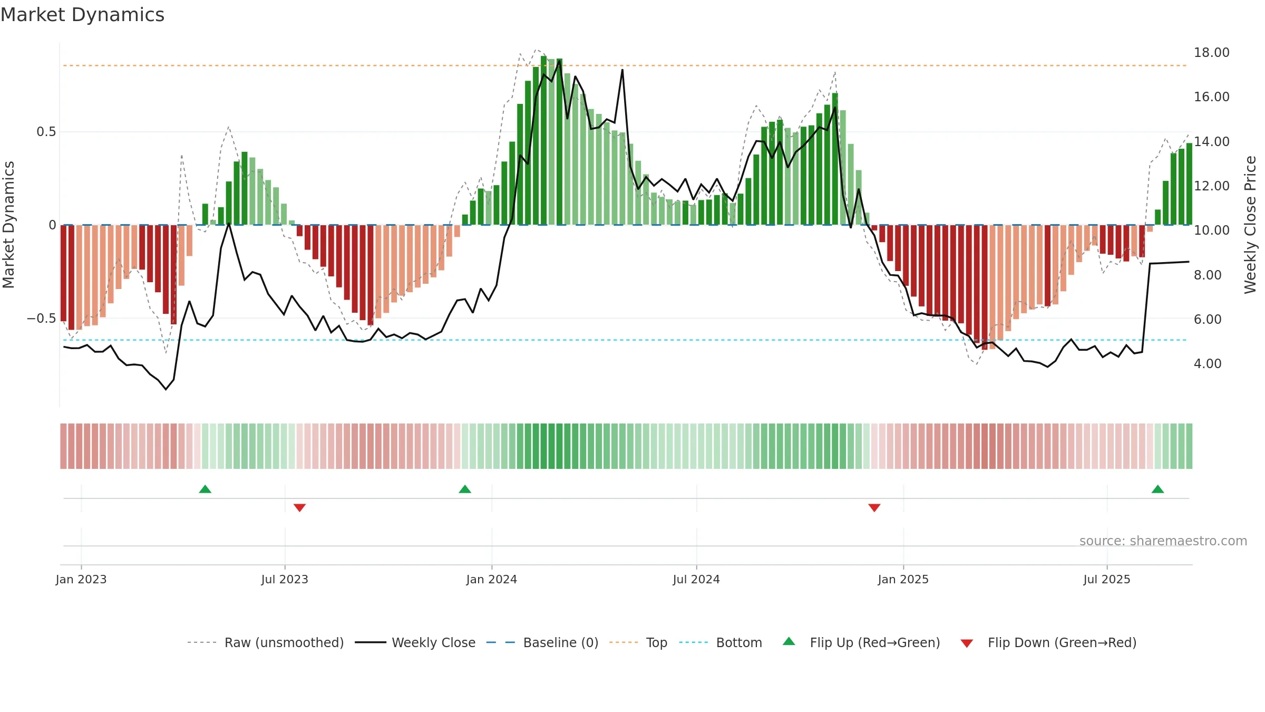The width and height of the screenshot is (1265, 712).
Task: Click the tallest dark green bar near early 2024
Action: click(x=543, y=140)
